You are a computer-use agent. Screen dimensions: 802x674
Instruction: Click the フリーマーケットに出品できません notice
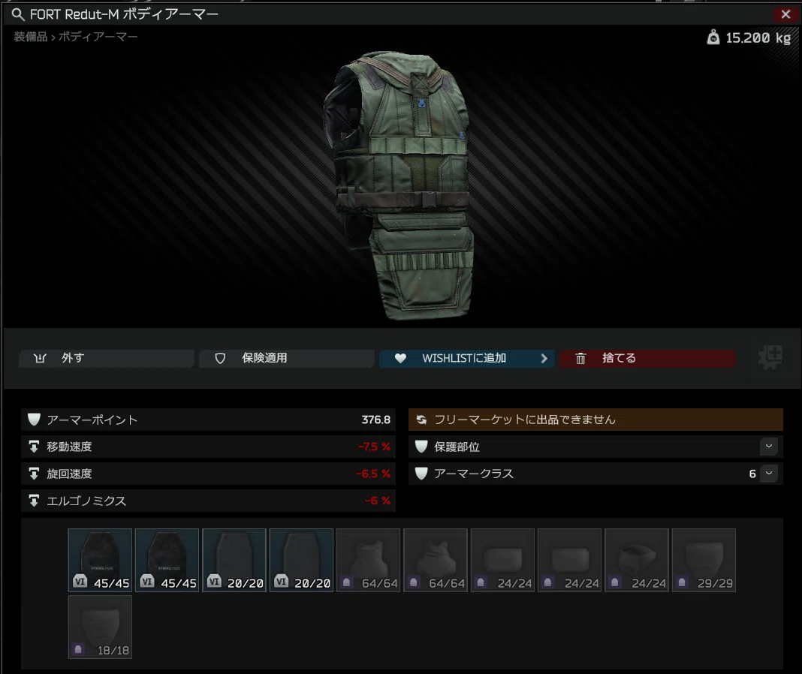pos(595,420)
